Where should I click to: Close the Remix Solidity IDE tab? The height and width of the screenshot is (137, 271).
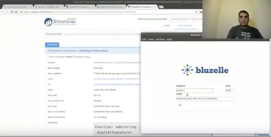coord(62,7)
